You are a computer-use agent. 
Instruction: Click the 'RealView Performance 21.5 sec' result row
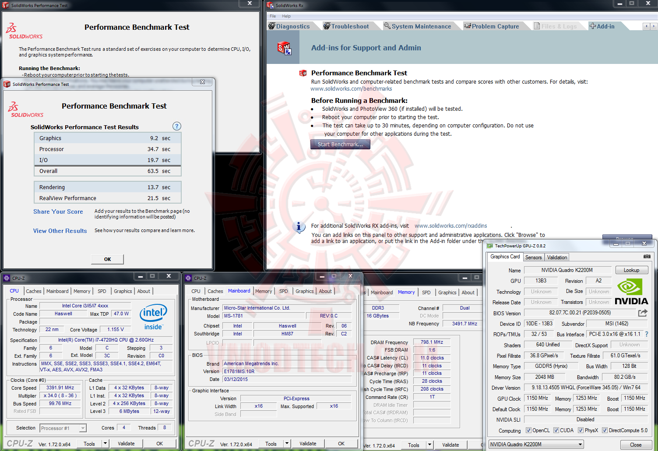click(x=108, y=198)
